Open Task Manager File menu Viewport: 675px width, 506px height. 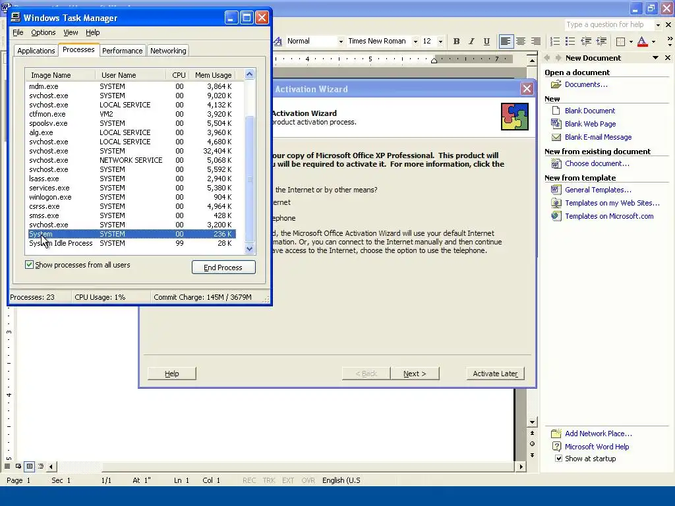coord(18,32)
